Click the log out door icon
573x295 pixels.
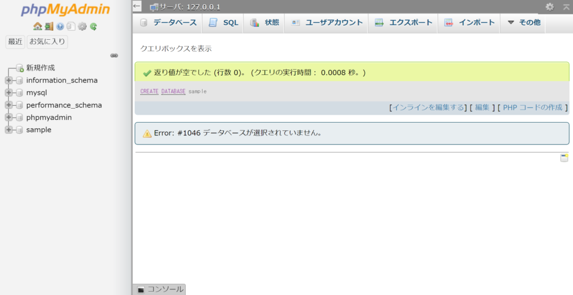[x=49, y=26]
